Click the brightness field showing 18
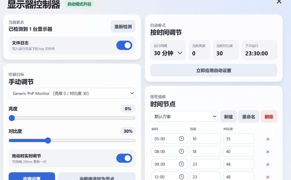291x180 pixels. tap(205, 152)
